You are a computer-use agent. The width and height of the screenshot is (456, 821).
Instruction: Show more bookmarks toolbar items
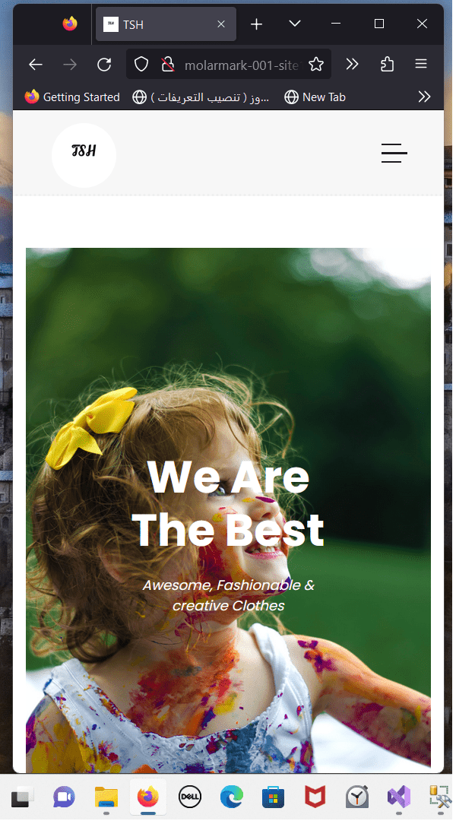pos(424,97)
